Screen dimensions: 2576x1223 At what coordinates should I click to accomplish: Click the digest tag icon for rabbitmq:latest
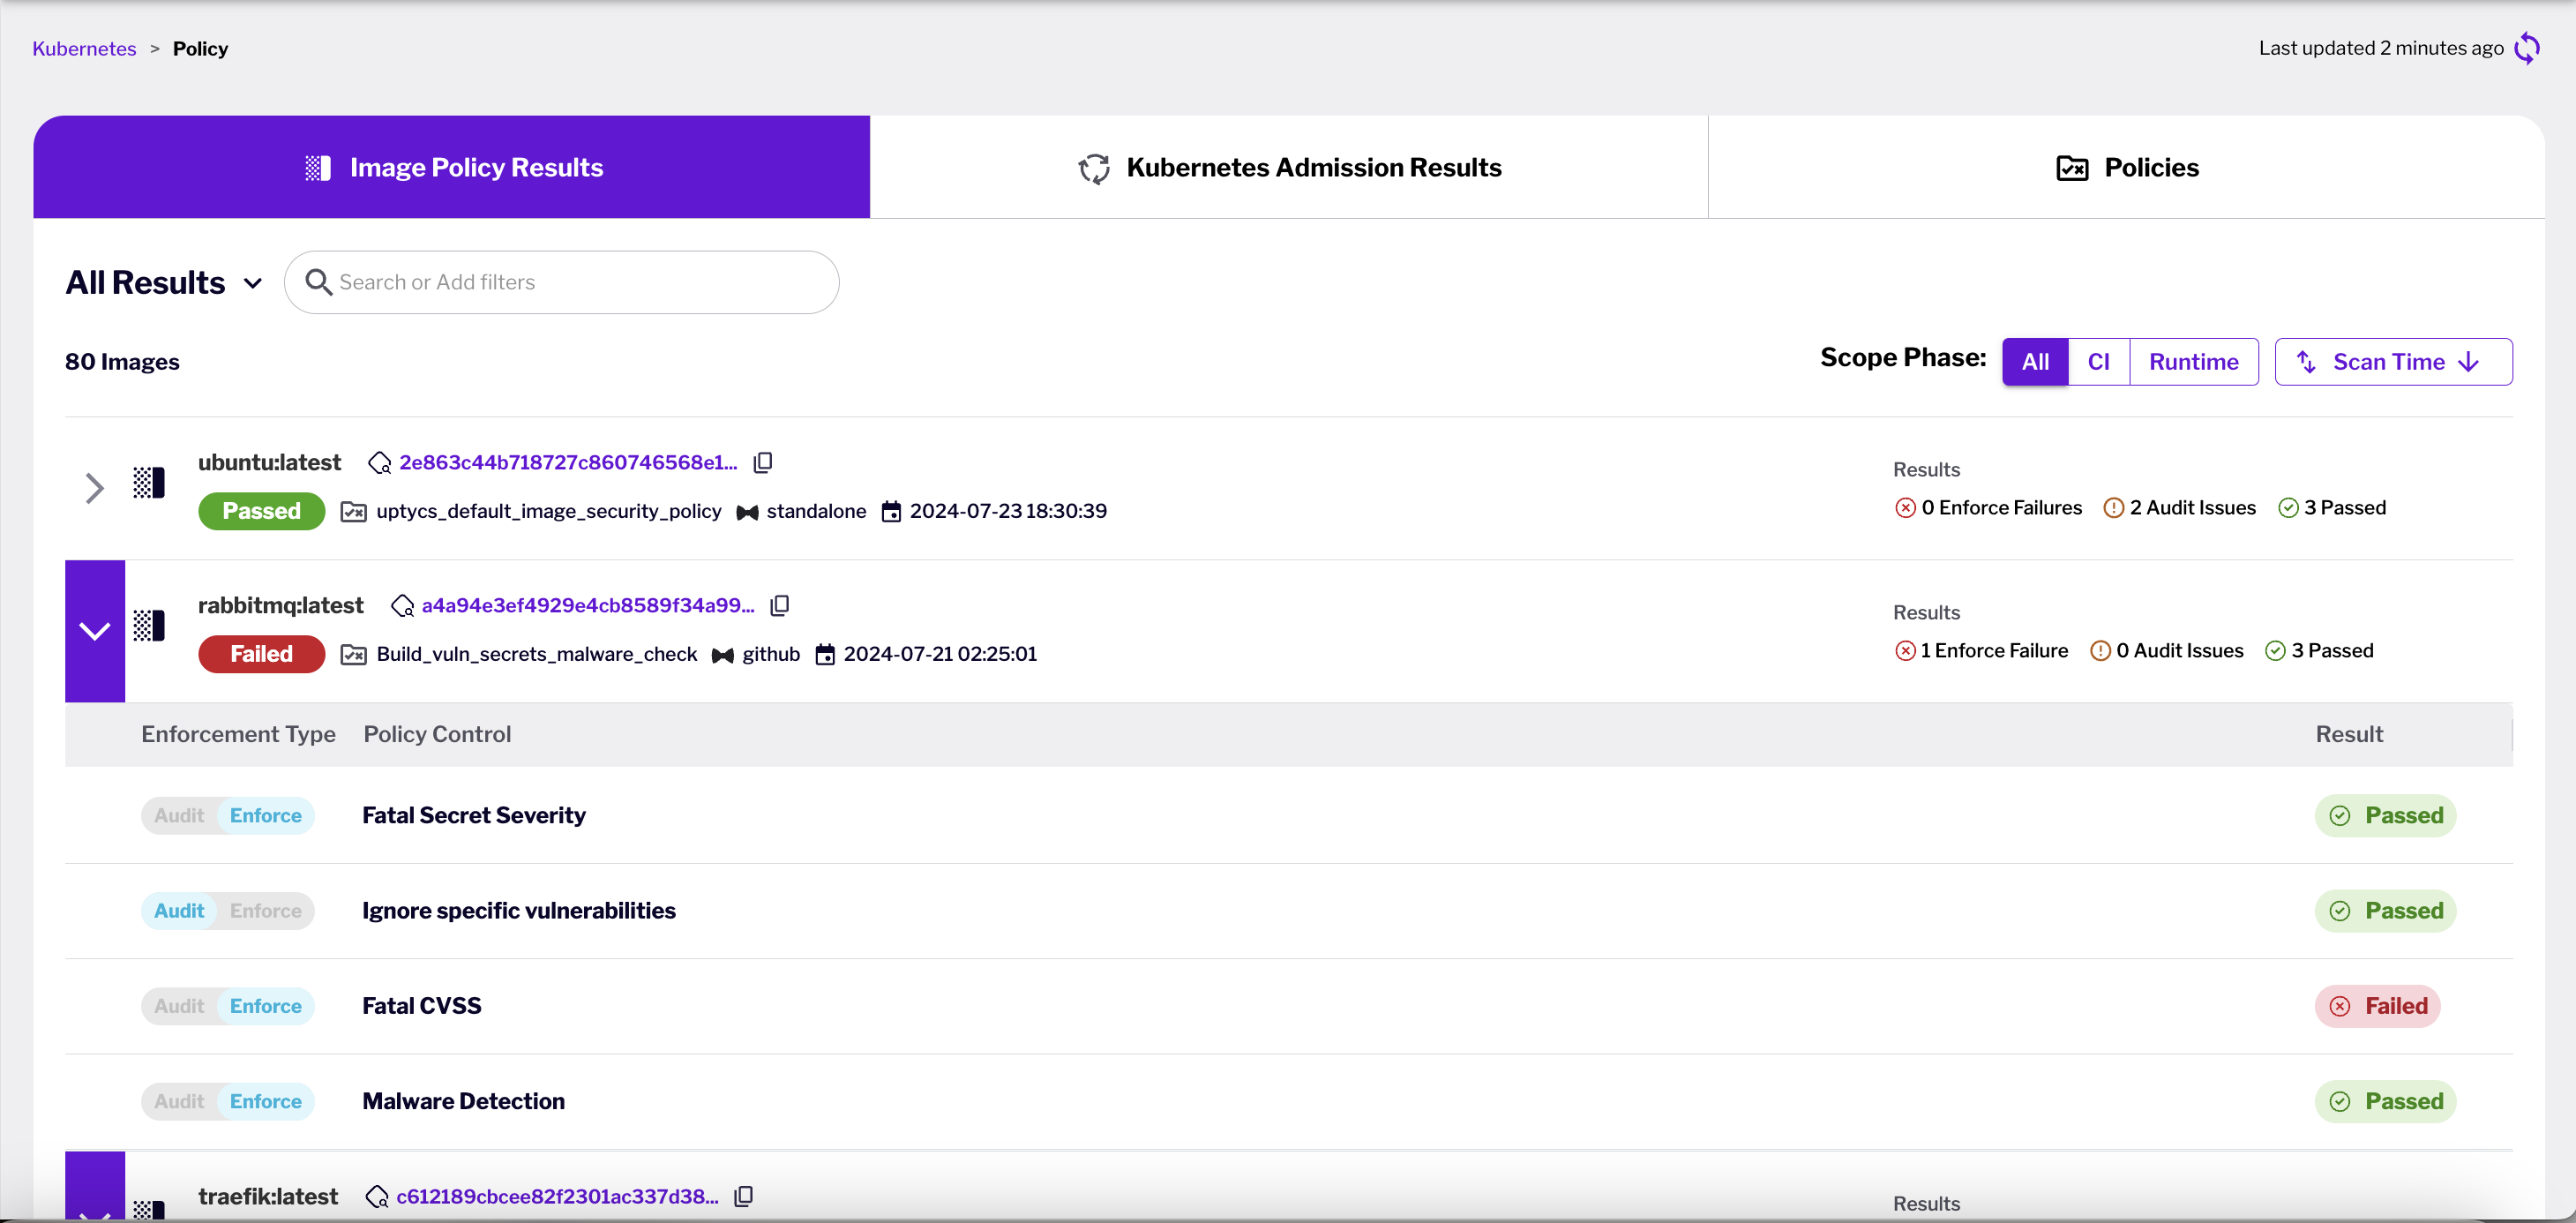(402, 606)
